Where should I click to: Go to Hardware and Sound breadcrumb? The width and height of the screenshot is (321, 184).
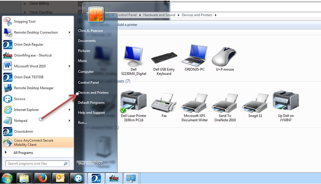[159, 15]
